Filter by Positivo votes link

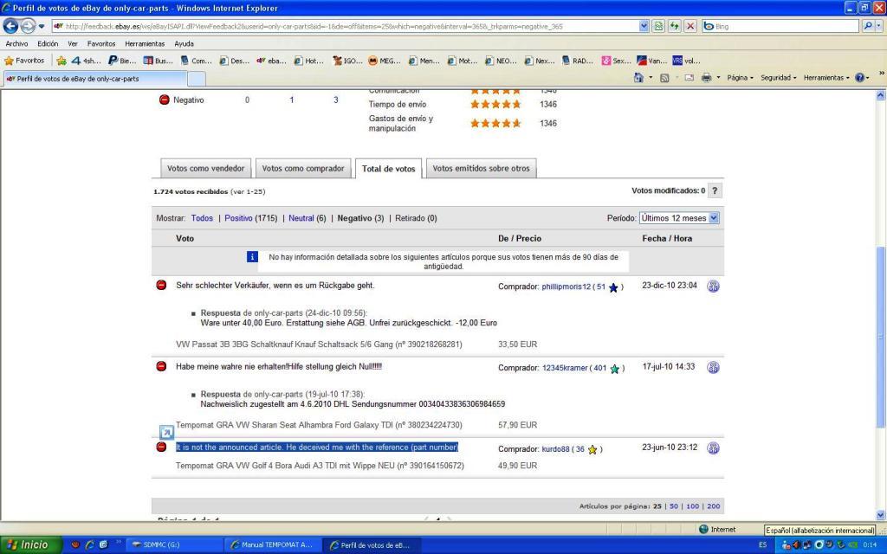(x=238, y=218)
